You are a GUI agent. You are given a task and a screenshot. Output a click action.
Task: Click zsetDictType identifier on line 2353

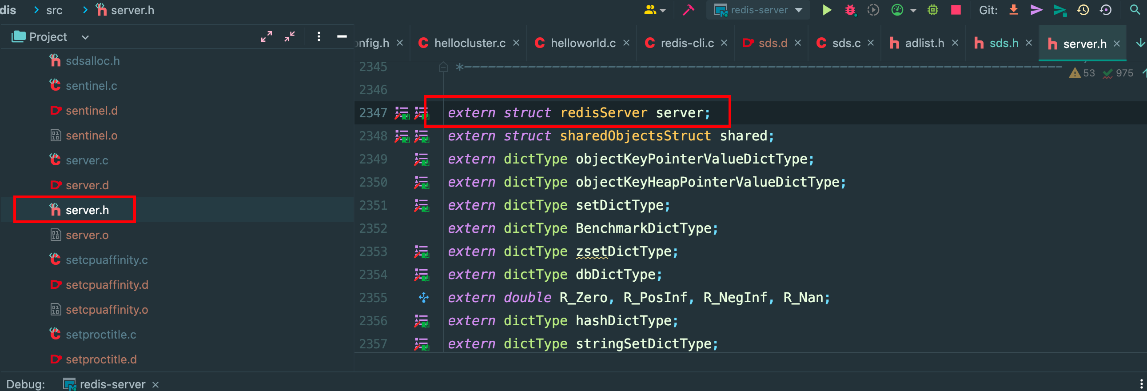coord(623,251)
